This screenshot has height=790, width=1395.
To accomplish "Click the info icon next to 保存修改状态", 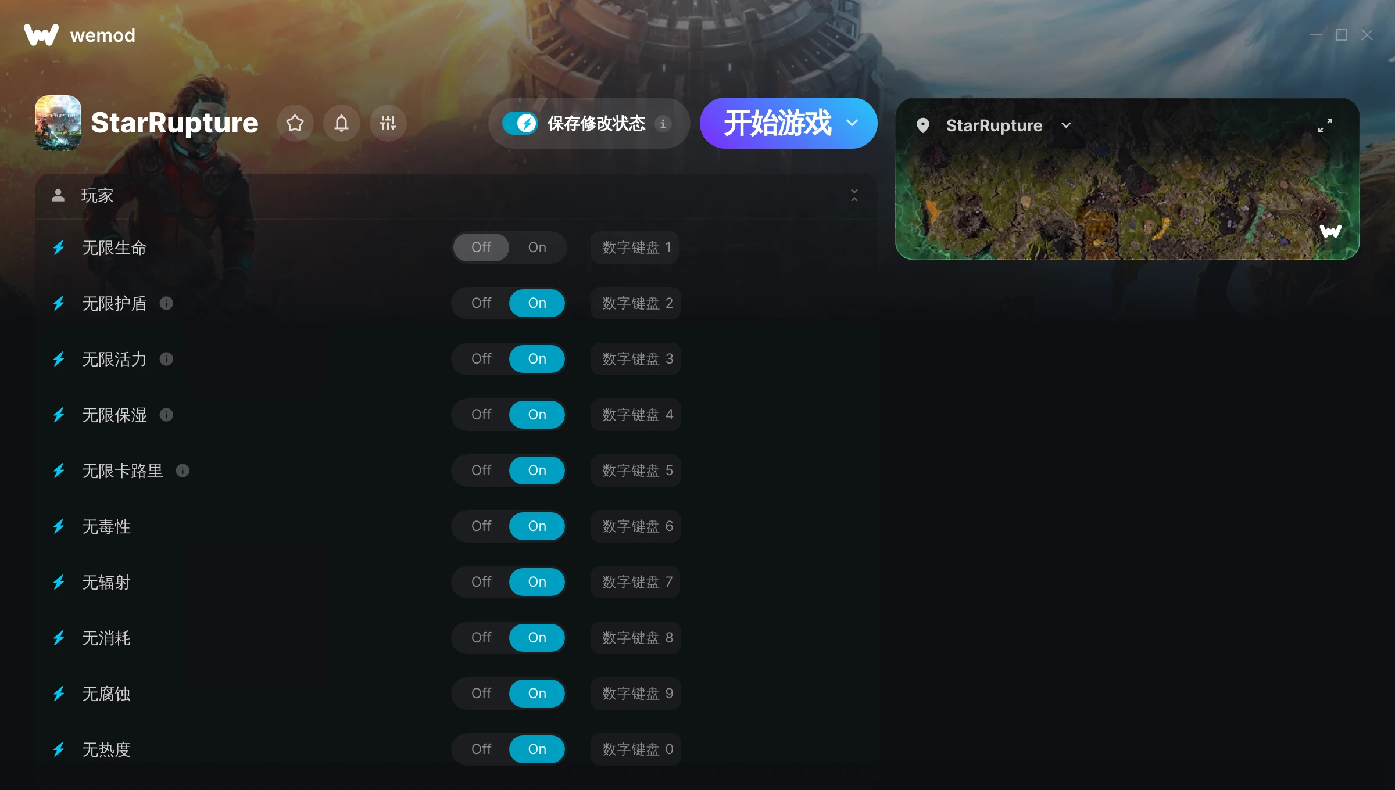I will [663, 124].
